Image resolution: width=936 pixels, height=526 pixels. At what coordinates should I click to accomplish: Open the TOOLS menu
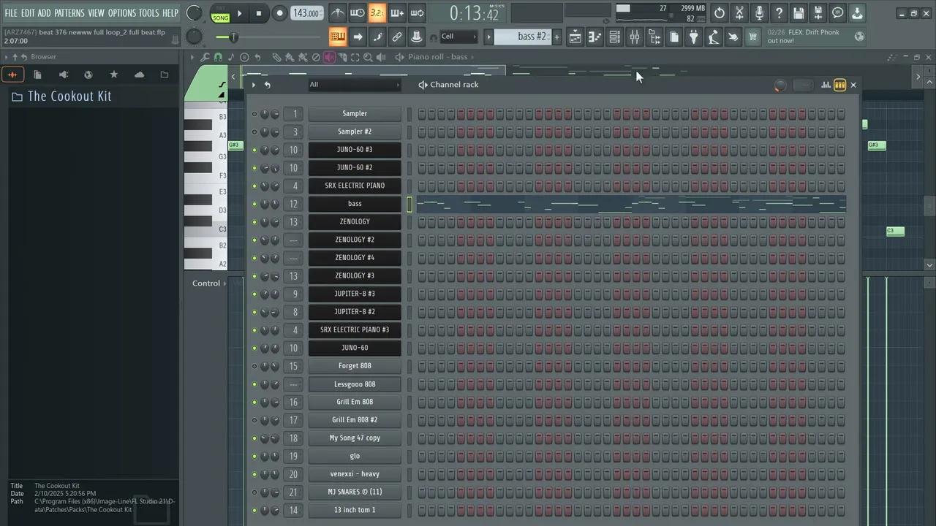tap(148, 13)
